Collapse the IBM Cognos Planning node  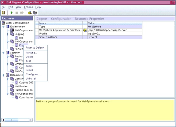(8, 94)
